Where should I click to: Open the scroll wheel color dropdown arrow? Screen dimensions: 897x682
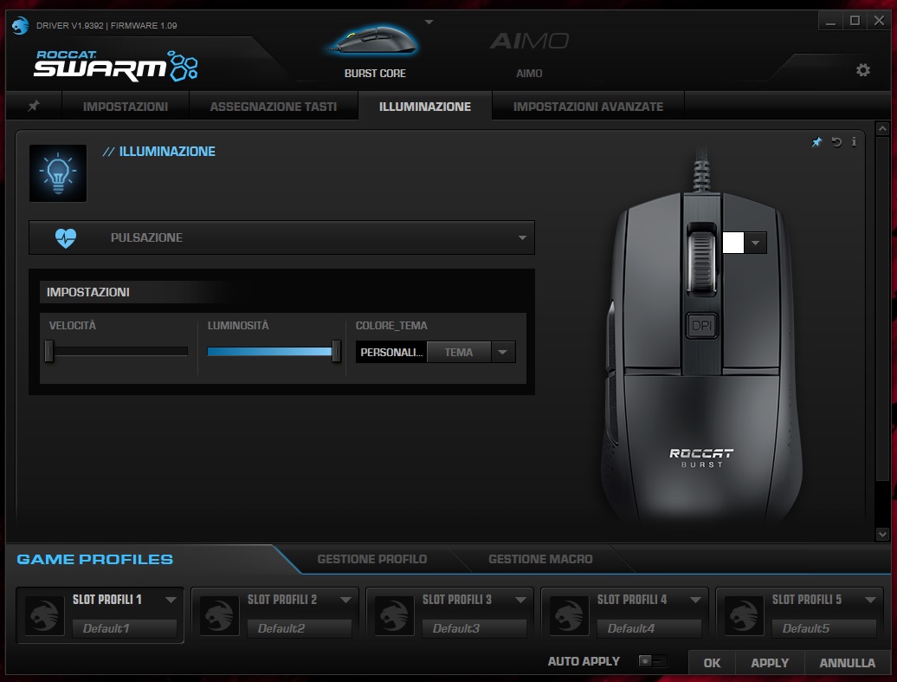[756, 243]
